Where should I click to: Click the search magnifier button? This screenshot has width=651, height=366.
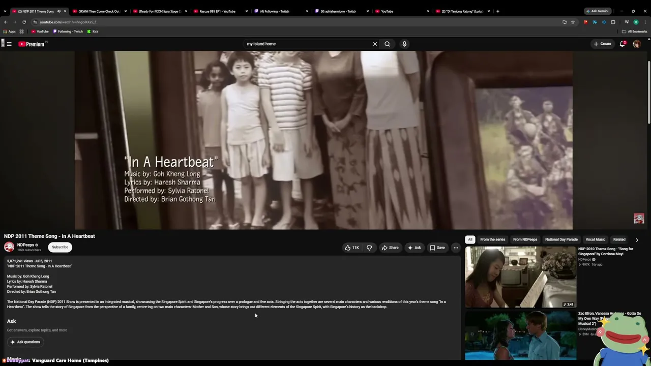[387, 44]
